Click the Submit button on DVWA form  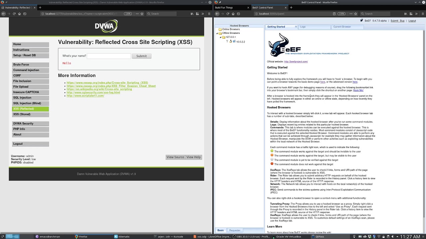point(141,56)
